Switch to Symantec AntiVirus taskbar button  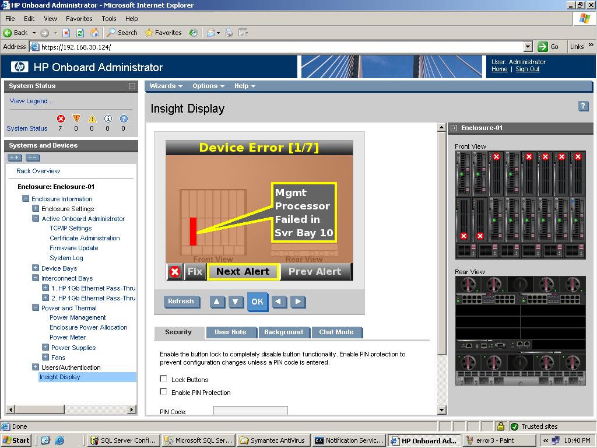point(273,440)
